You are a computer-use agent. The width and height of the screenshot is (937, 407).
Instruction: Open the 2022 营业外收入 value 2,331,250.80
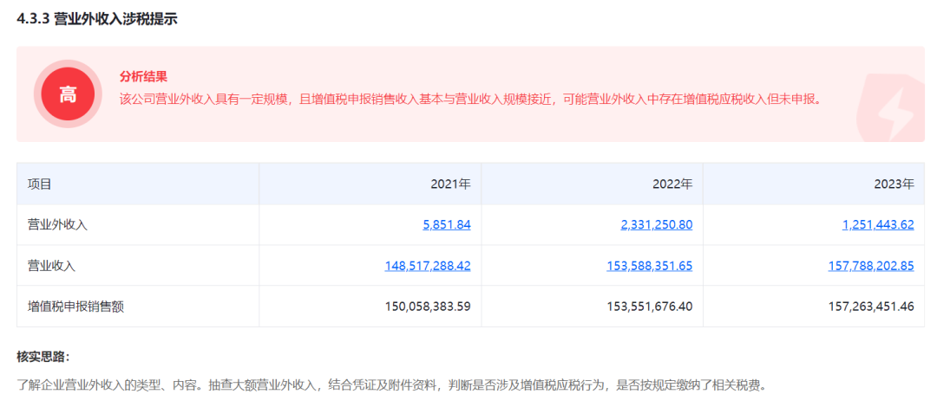pyautogui.click(x=657, y=225)
